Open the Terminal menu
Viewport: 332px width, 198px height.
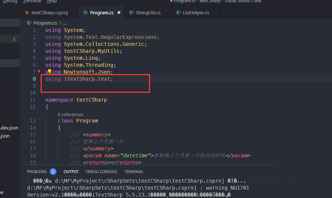[x=32, y=1]
